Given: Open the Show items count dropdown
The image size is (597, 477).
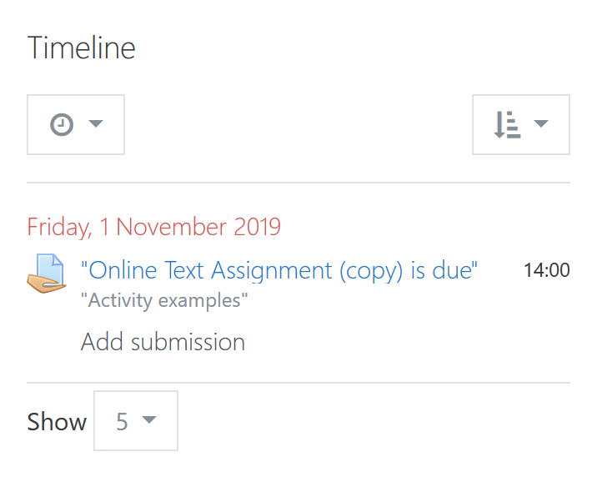Looking at the screenshot, I should (136, 420).
